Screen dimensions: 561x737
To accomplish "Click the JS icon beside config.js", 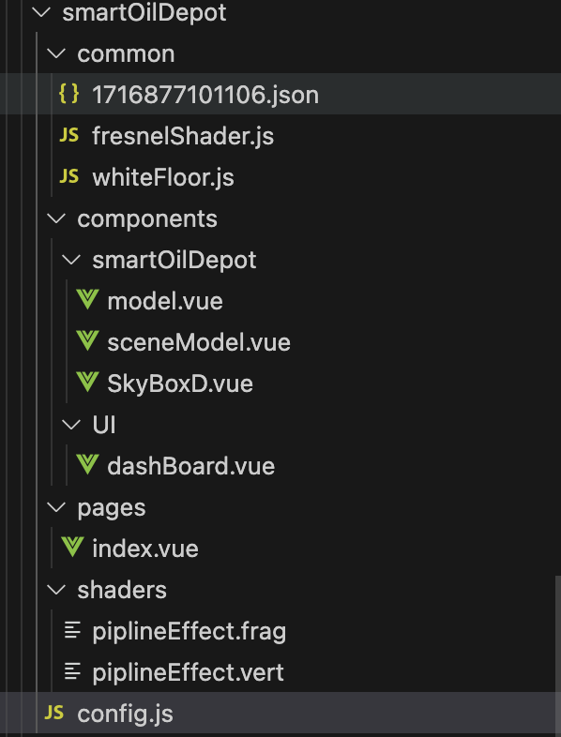I will (53, 713).
